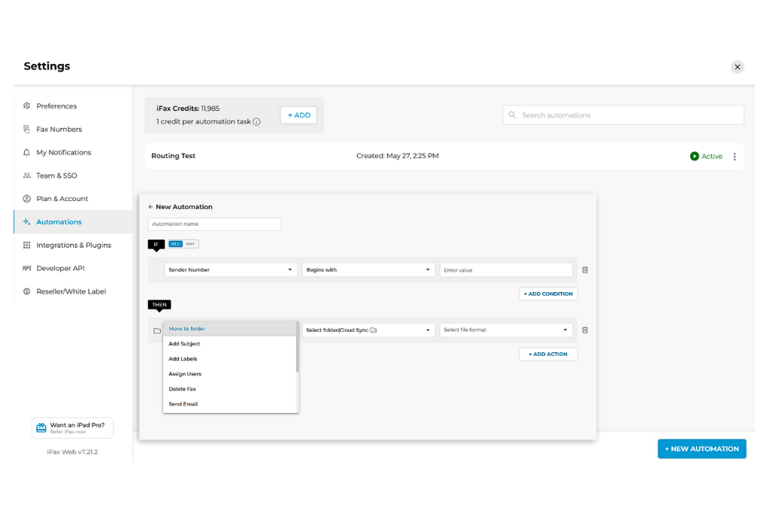Select the Fax Numbers sidebar icon
Screen dimensions: 770x514
pyautogui.click(x=27, y=129)
